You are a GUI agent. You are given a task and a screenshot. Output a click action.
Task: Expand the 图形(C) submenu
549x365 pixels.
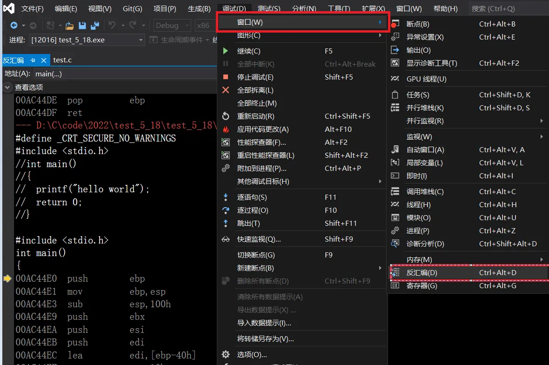301,35
